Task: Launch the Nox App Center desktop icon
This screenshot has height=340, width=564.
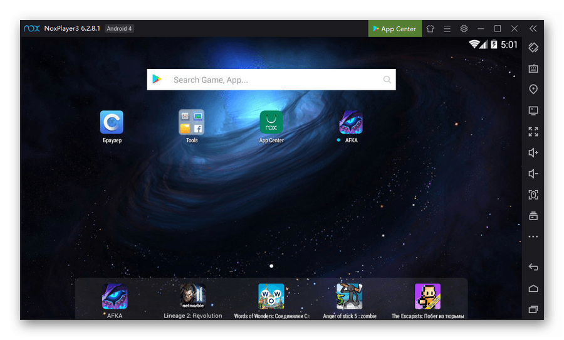Action: tap(271, 122)
